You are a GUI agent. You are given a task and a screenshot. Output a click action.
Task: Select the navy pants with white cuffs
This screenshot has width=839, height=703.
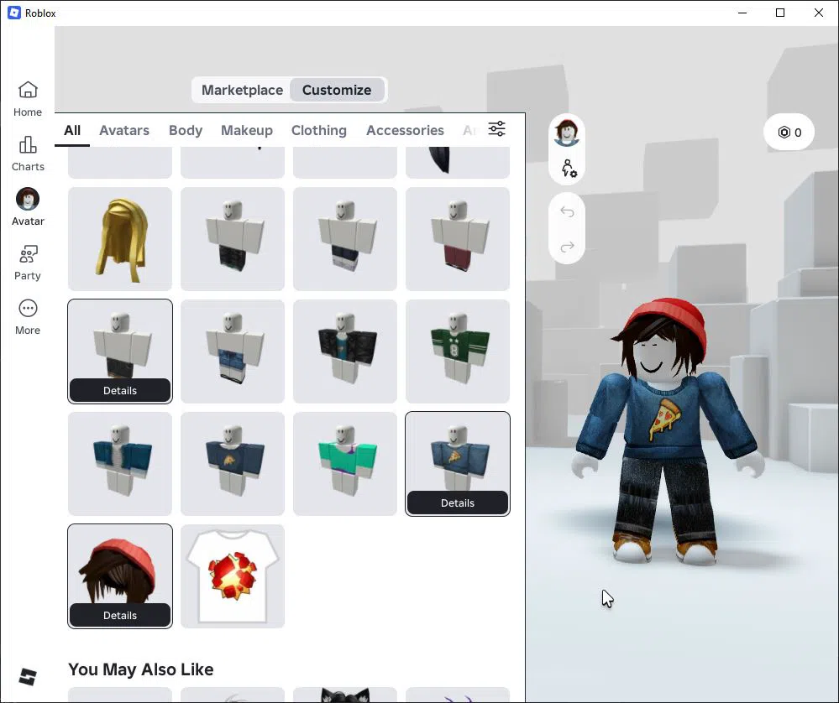(x=345, y=239)
